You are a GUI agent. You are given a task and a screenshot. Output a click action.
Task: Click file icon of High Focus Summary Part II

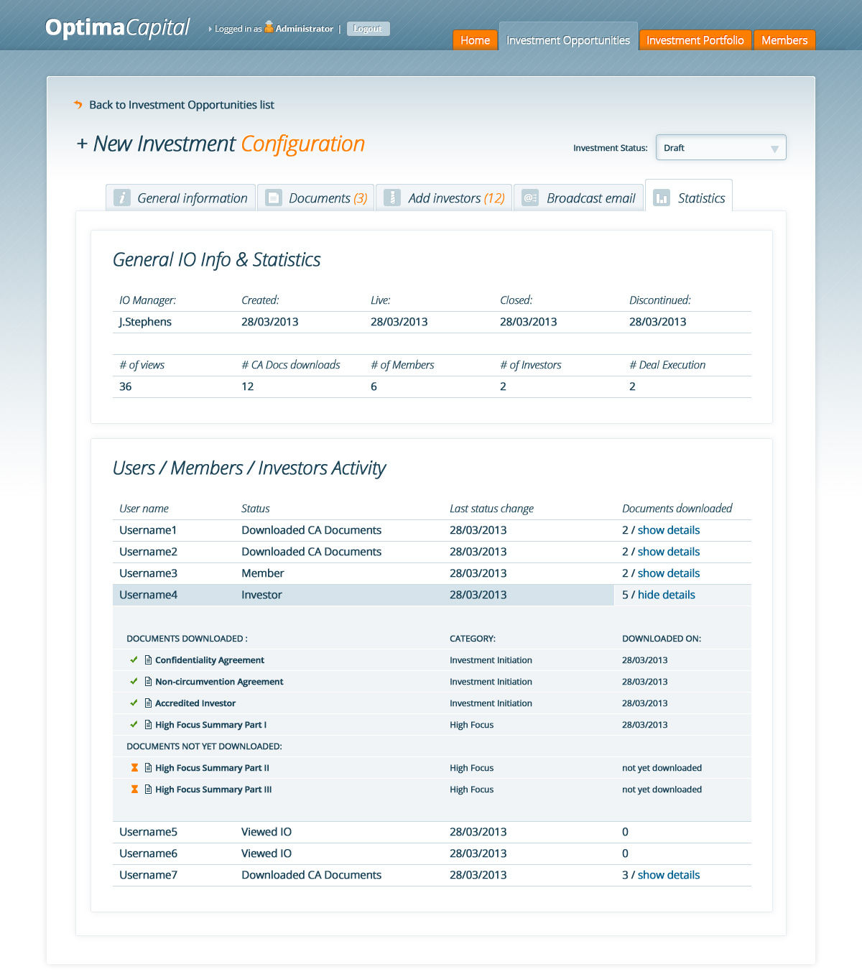point(148,768)
